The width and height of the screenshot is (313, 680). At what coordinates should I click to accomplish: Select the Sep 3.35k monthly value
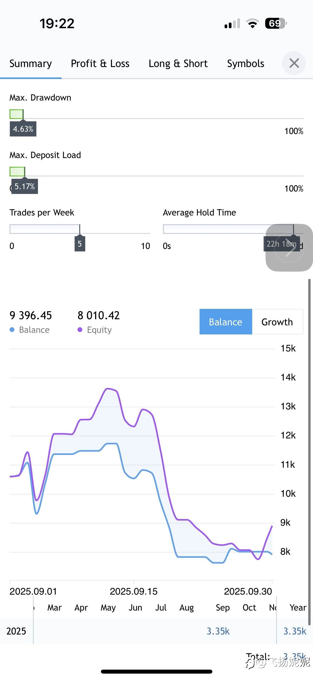pos(218,631)
